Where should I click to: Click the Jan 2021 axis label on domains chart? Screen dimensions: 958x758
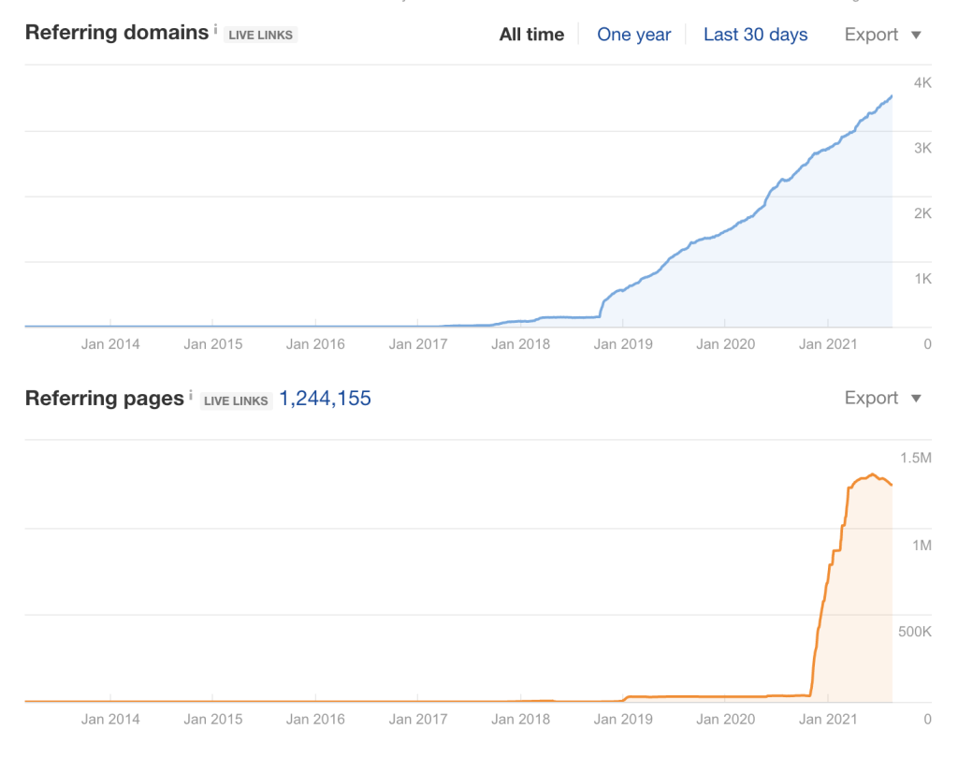(827, 344)
